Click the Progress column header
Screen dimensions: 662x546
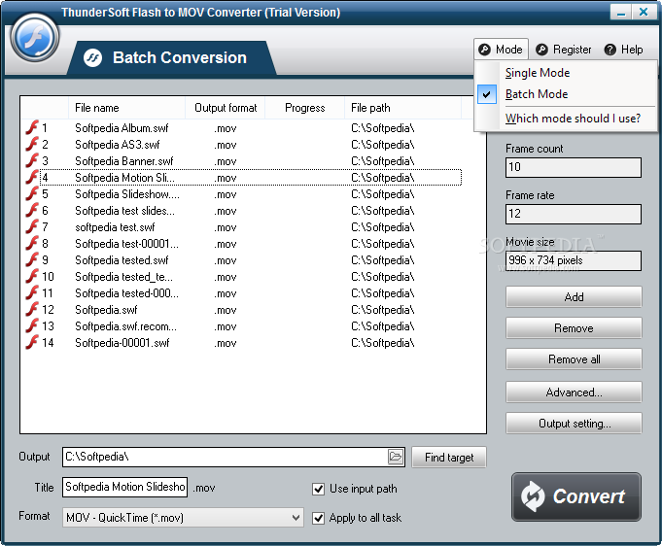point(305,108)
